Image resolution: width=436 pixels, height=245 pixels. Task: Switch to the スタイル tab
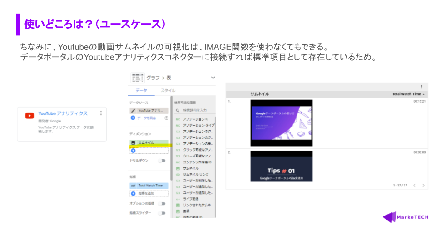pyautogui.click(x=168, y=91)
